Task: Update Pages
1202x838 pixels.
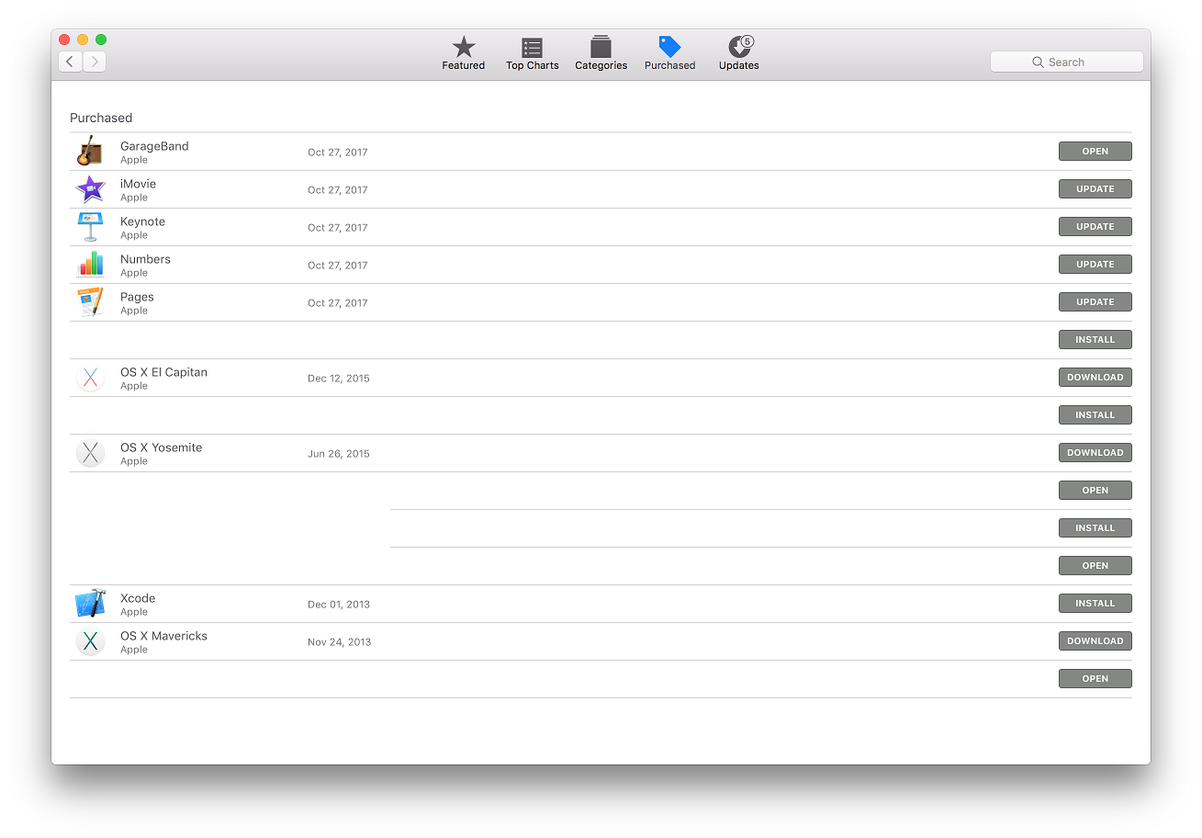Action: pyautogui.click(x=1095, y=302)
